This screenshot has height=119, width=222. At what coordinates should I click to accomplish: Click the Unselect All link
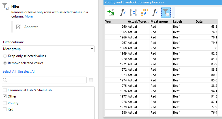point(27,72)
